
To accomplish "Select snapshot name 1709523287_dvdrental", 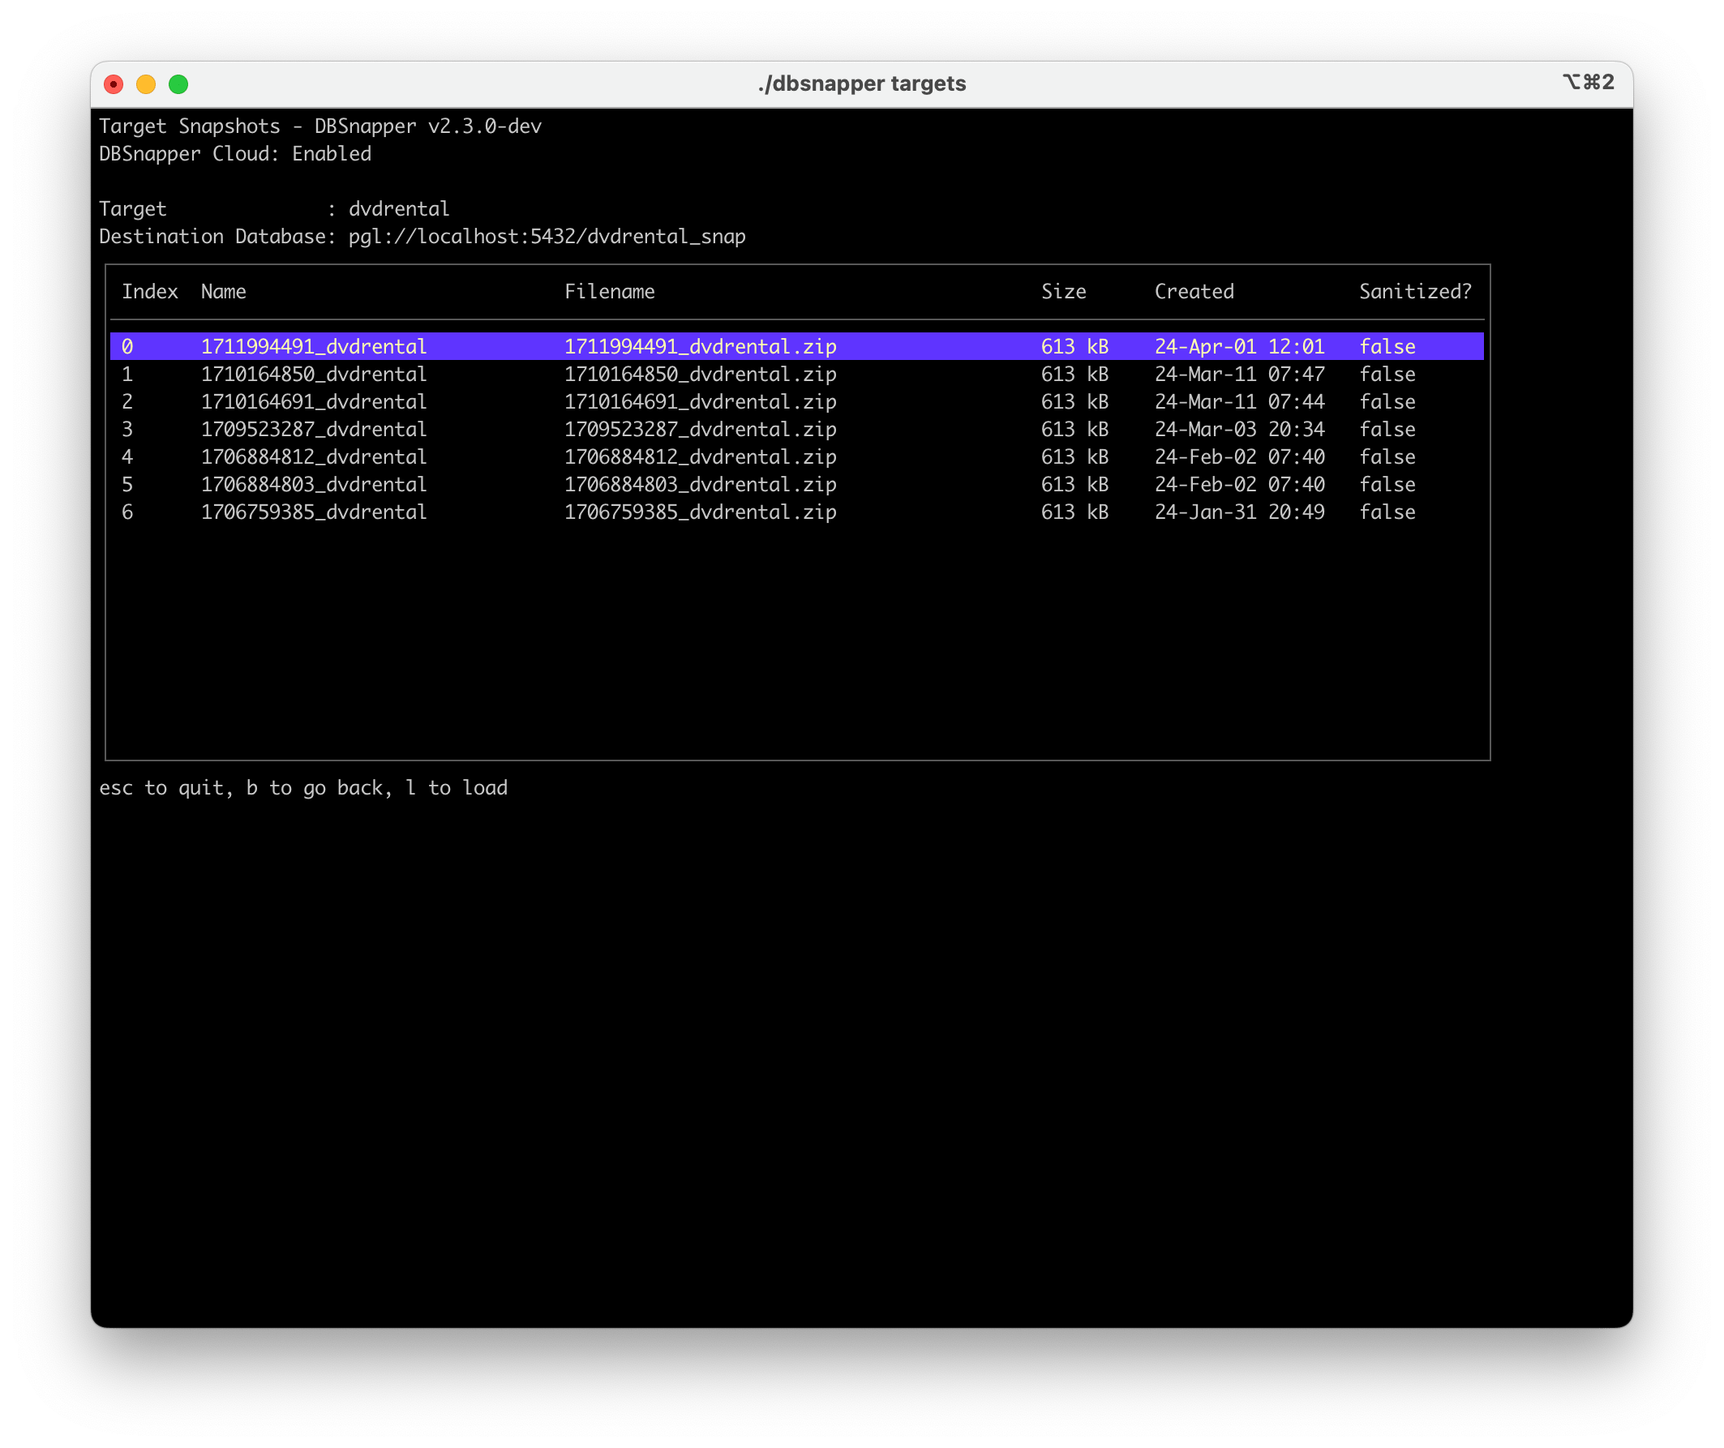I will click(314, 430).
